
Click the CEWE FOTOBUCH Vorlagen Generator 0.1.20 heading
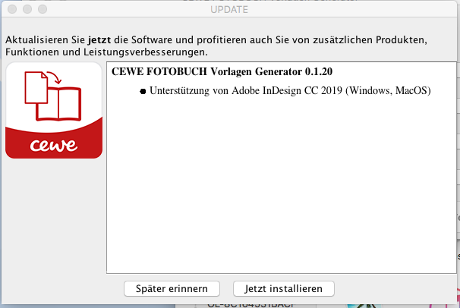coord(222,71)
